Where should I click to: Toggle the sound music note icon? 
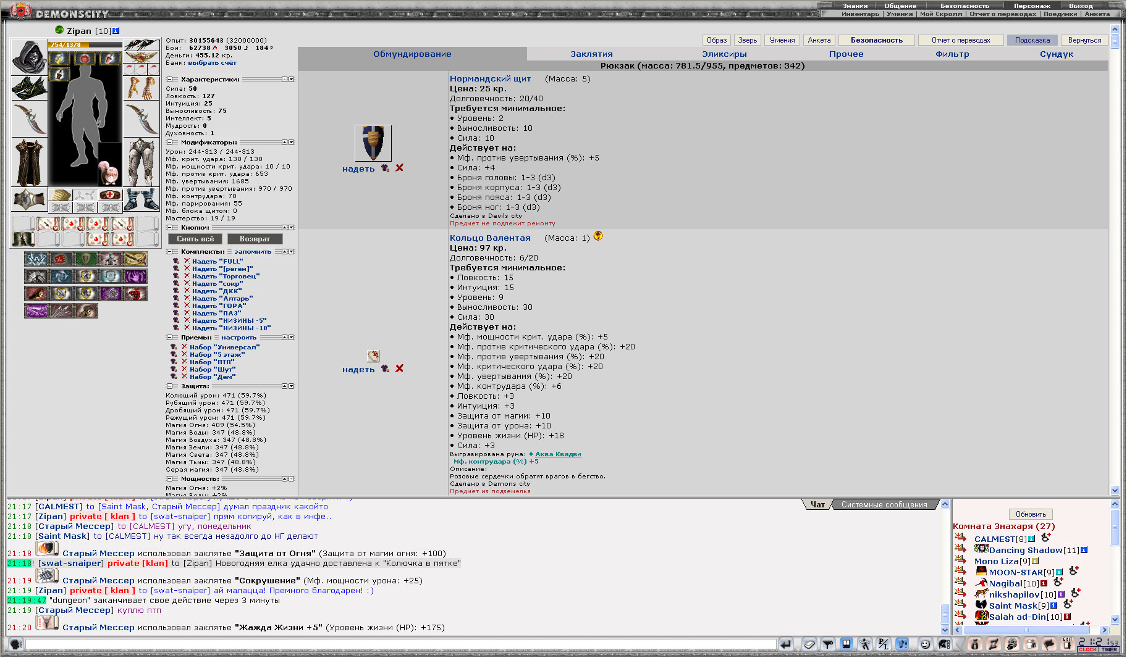pyautogui.click(x=902, y=644)
